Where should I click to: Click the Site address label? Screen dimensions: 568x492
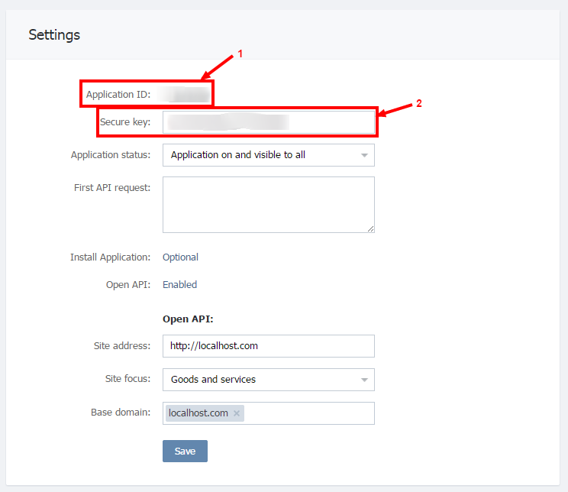point(121,345)
